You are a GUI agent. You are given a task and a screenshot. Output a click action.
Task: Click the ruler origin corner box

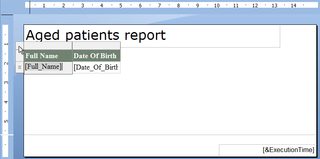tap(6, 7)
